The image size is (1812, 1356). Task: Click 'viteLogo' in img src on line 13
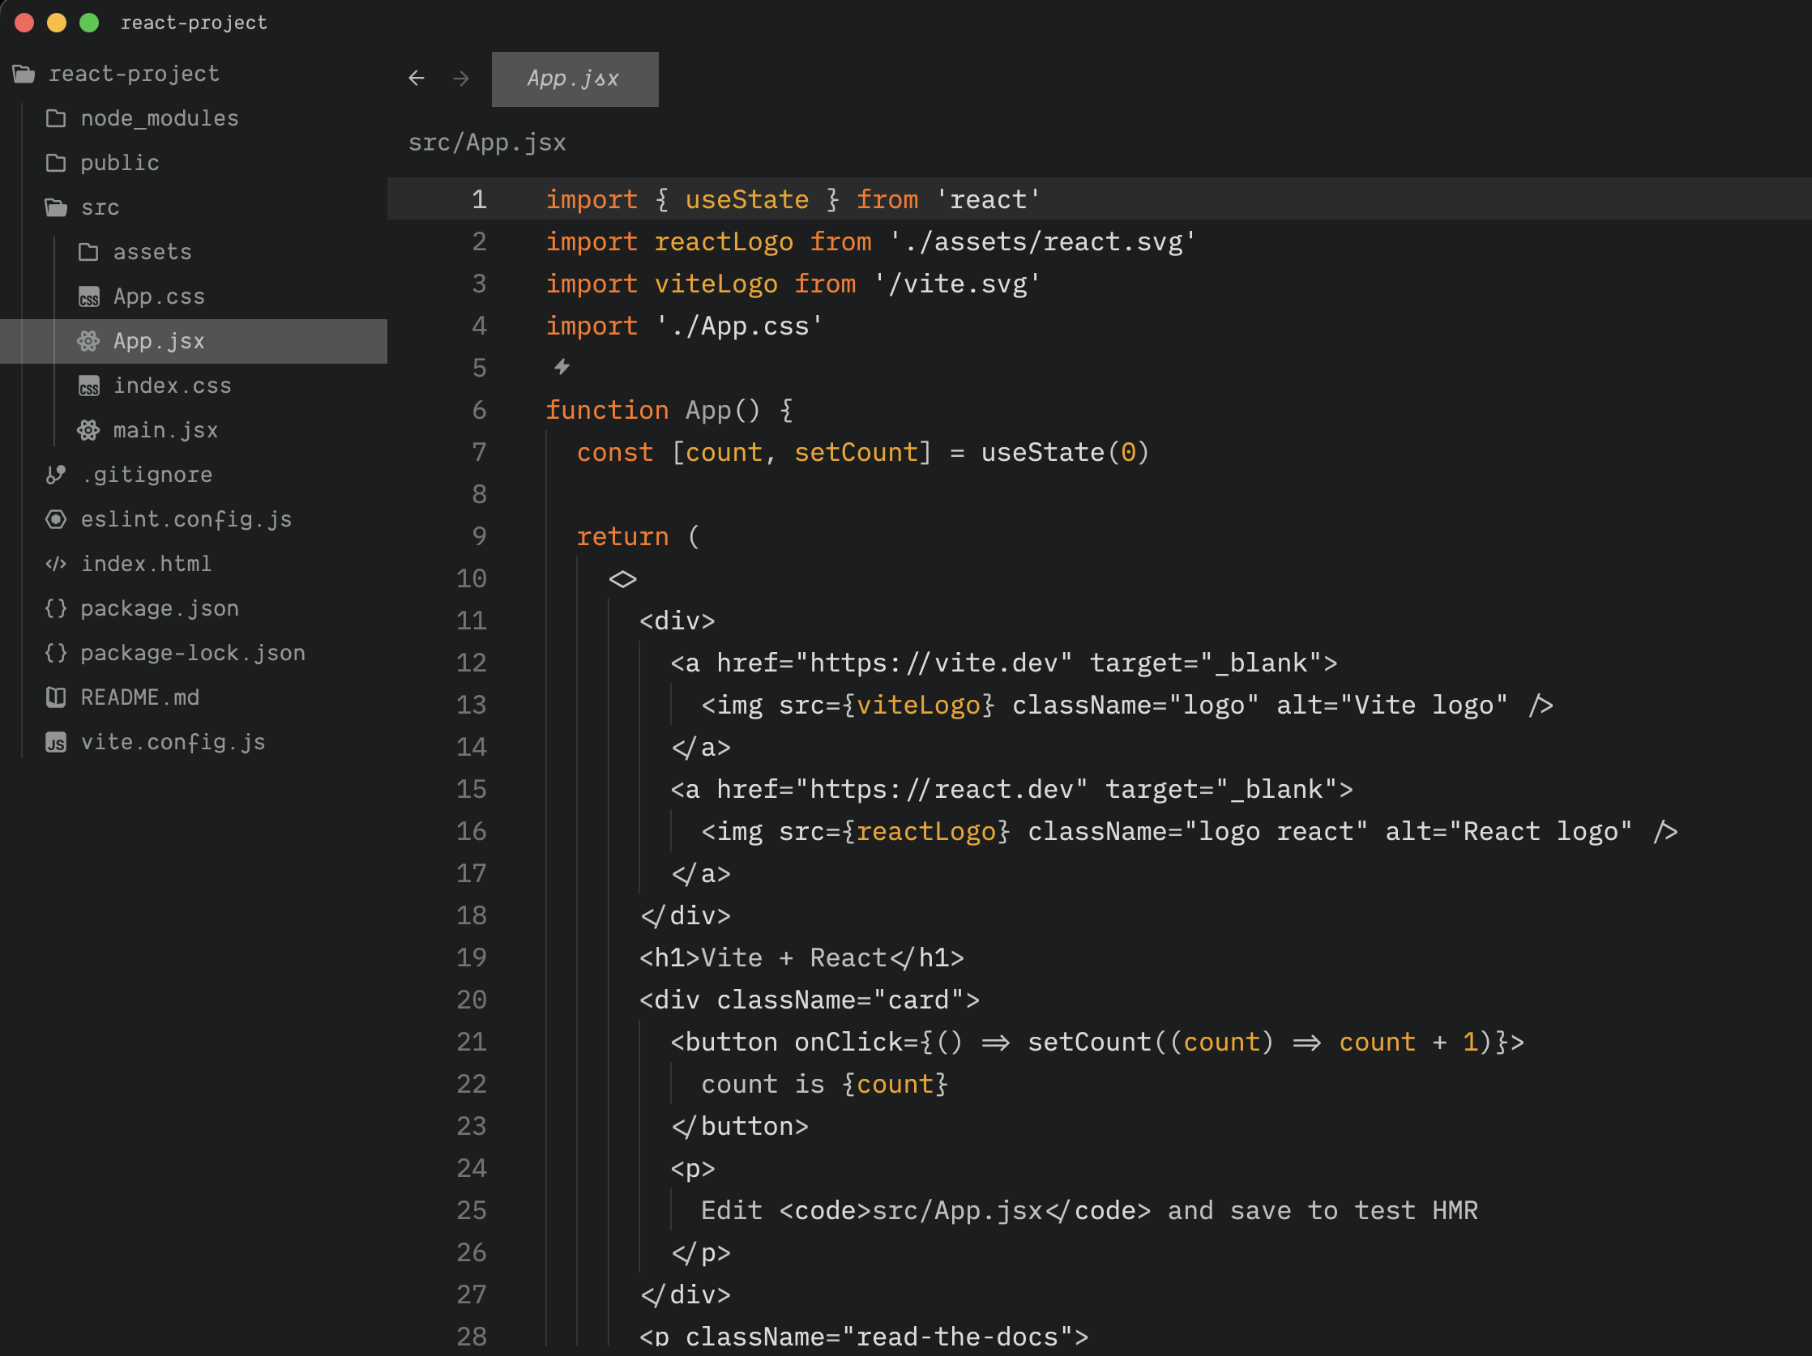[x=918, y=705]
